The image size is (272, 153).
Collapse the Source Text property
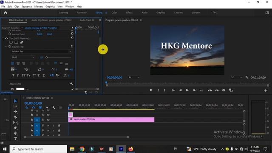[x=6, y=46]
